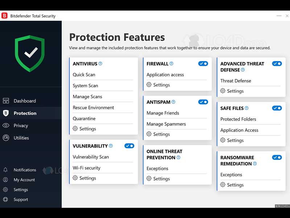Open Utilities gauge icon in sidebar

pos(6,138)
